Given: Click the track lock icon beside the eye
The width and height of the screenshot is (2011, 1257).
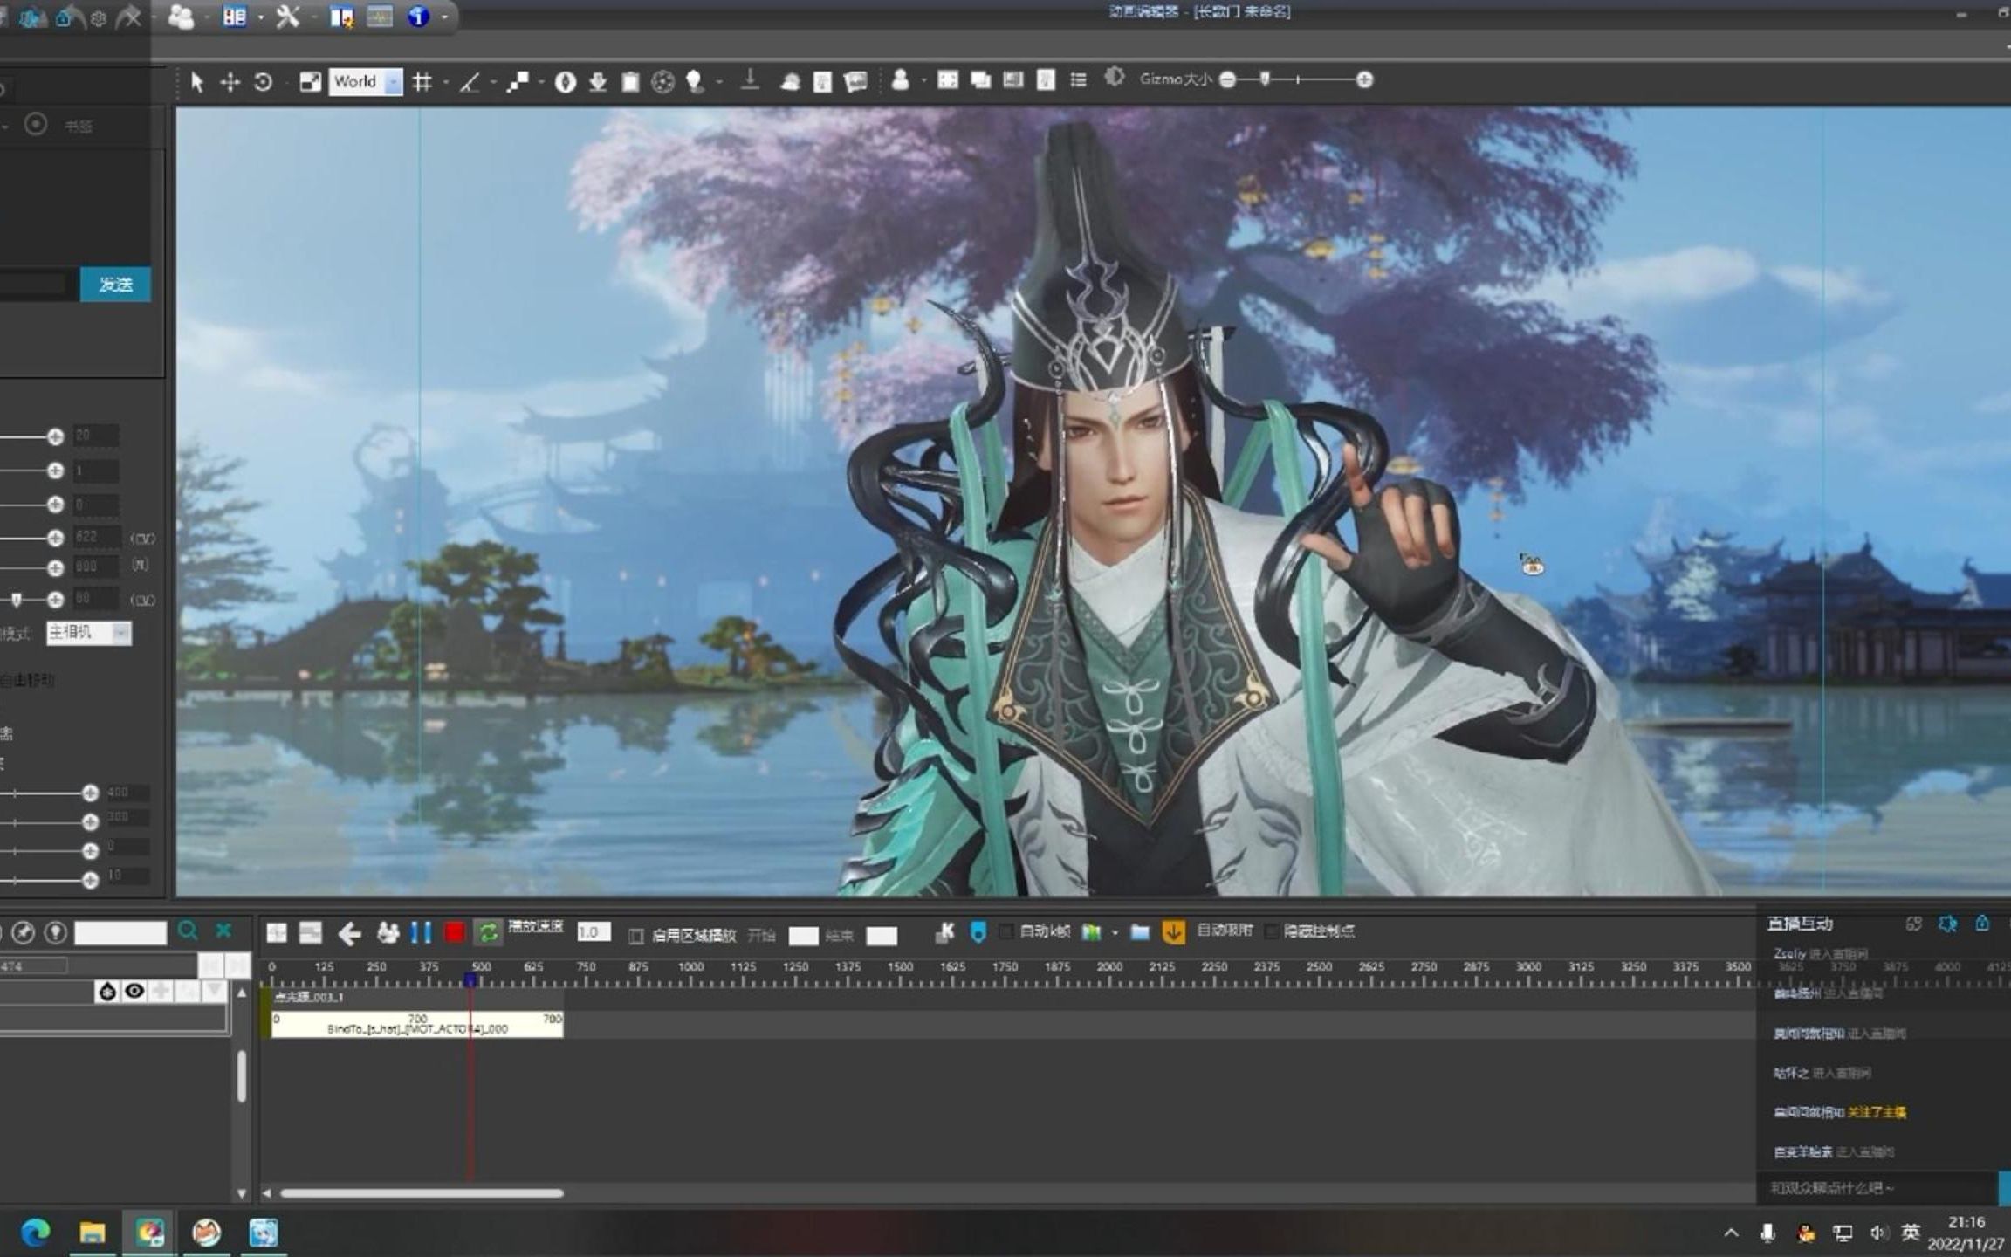Looking at the screenshot, I should point(106,991).
